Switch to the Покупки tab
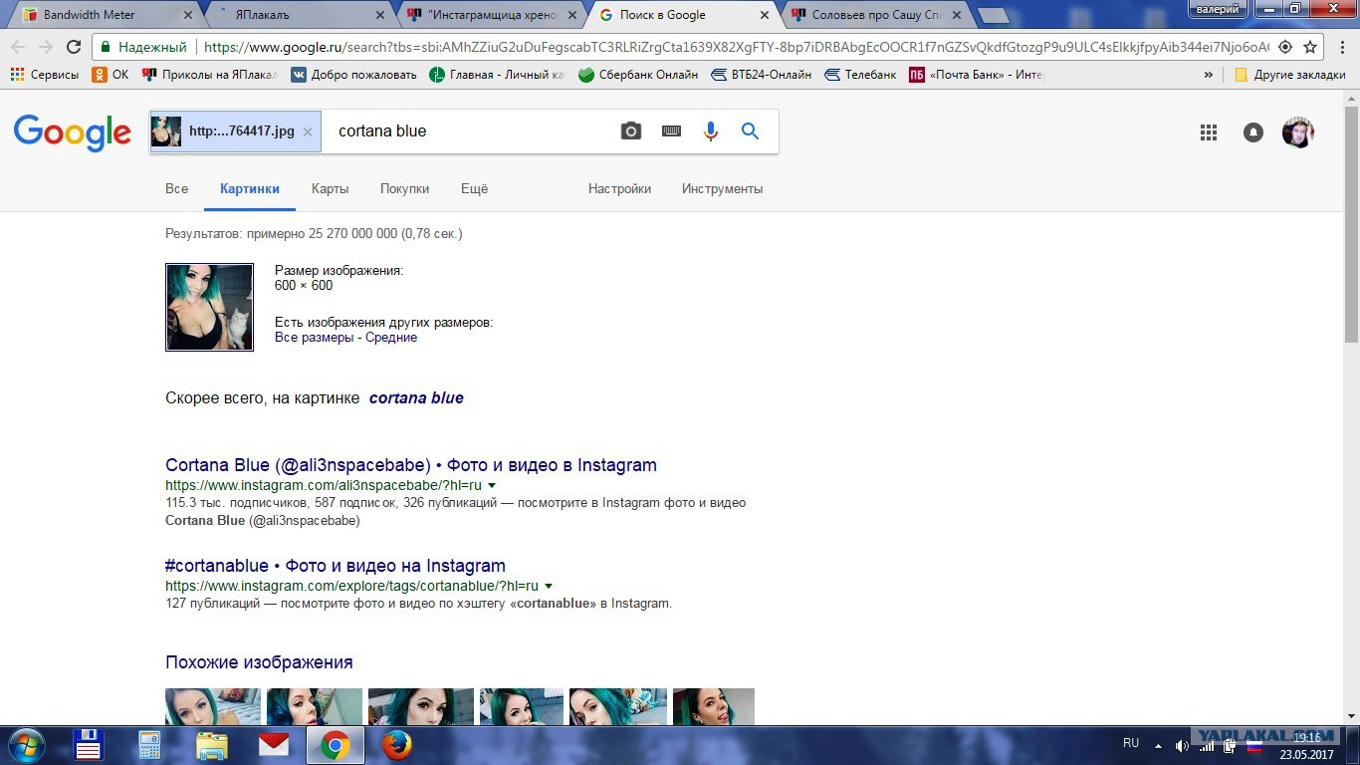1360x765 pixels. pyautogui.click(x=404, y=189)
